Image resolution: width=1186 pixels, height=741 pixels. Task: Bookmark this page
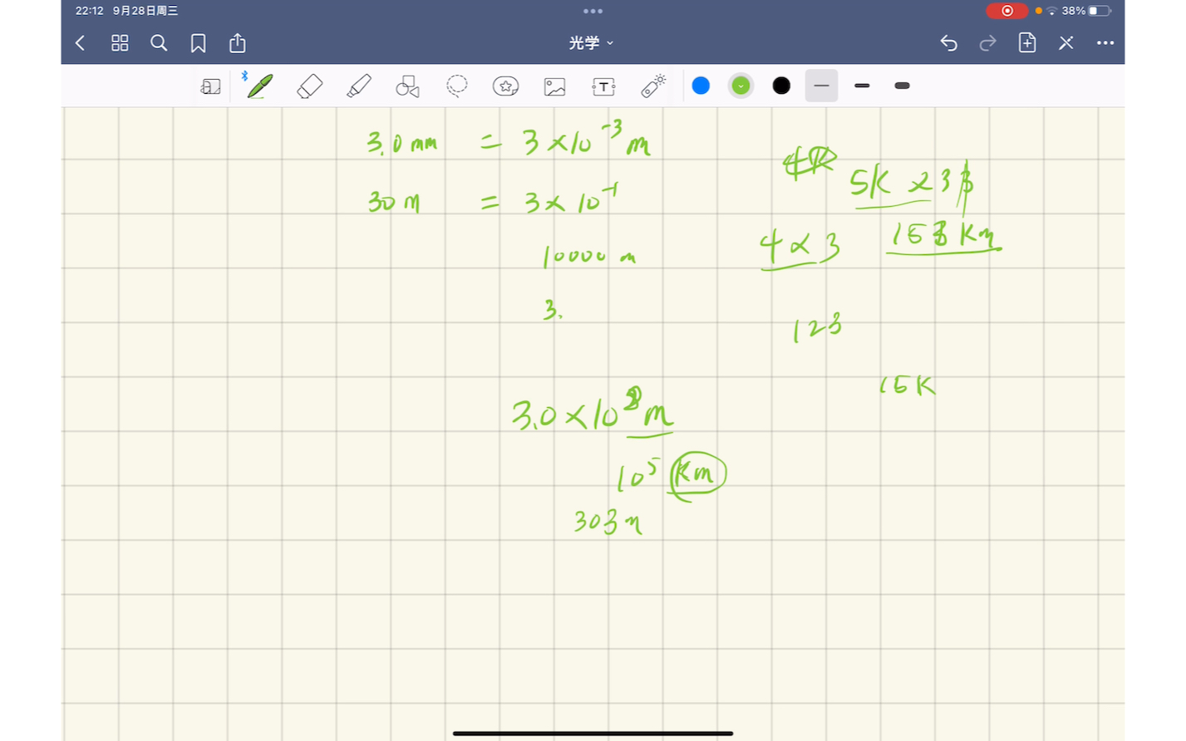click(x=198, y=43)
